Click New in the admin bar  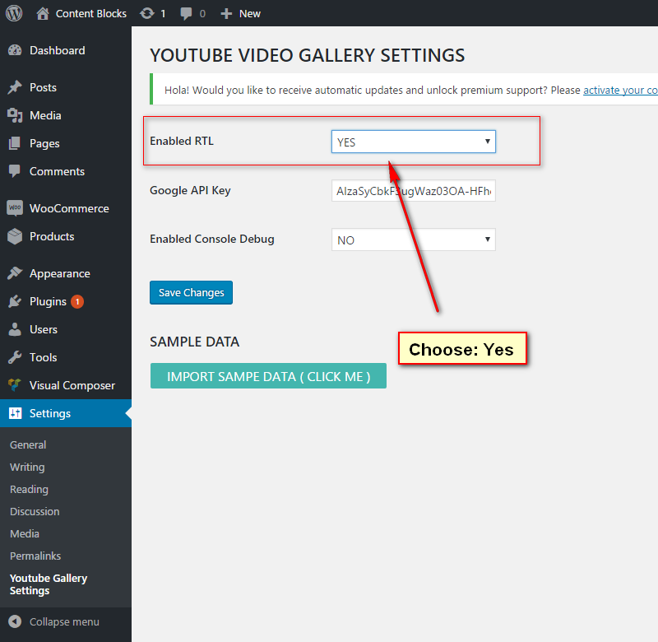(x=250, y=14)
